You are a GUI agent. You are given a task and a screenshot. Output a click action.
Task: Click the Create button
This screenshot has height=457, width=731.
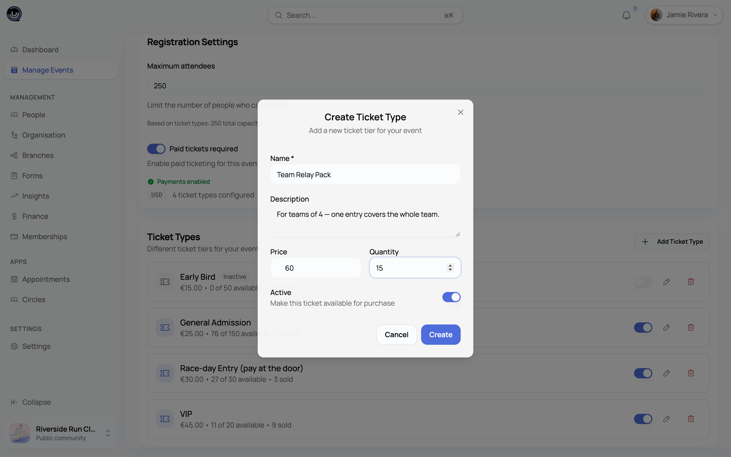[441, 335]
